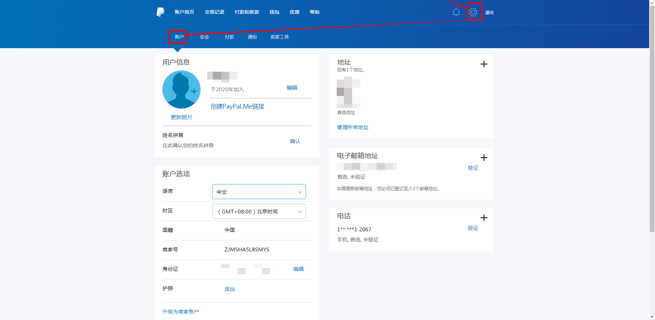
Task: Open the 卖家工具 seller tools tab
Action: click(x=279, y=37)
